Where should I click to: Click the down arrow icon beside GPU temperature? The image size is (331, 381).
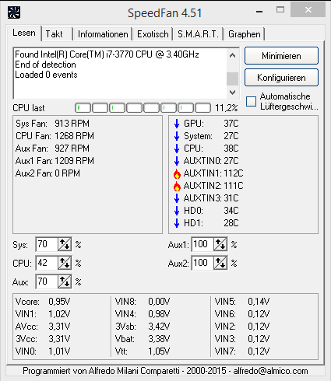177,124
